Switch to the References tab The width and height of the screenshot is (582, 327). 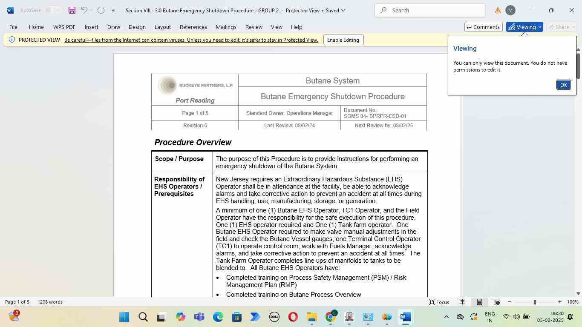193,27
